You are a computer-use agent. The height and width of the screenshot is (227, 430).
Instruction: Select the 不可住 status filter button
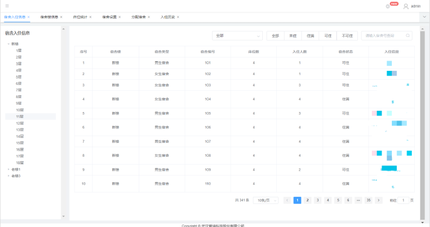[347, 36]
